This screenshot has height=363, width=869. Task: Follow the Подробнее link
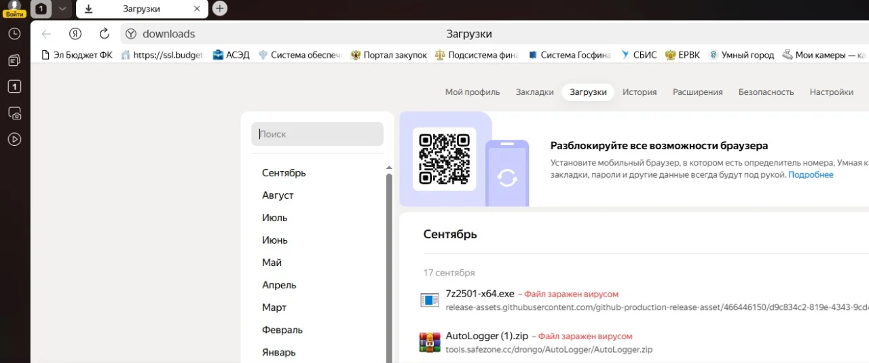[811, 175]
